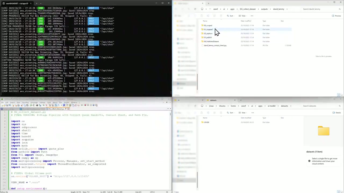Open Notepad++ Edit menu
The height and width of the screenshot is (193, 344).
pos(7,103)
